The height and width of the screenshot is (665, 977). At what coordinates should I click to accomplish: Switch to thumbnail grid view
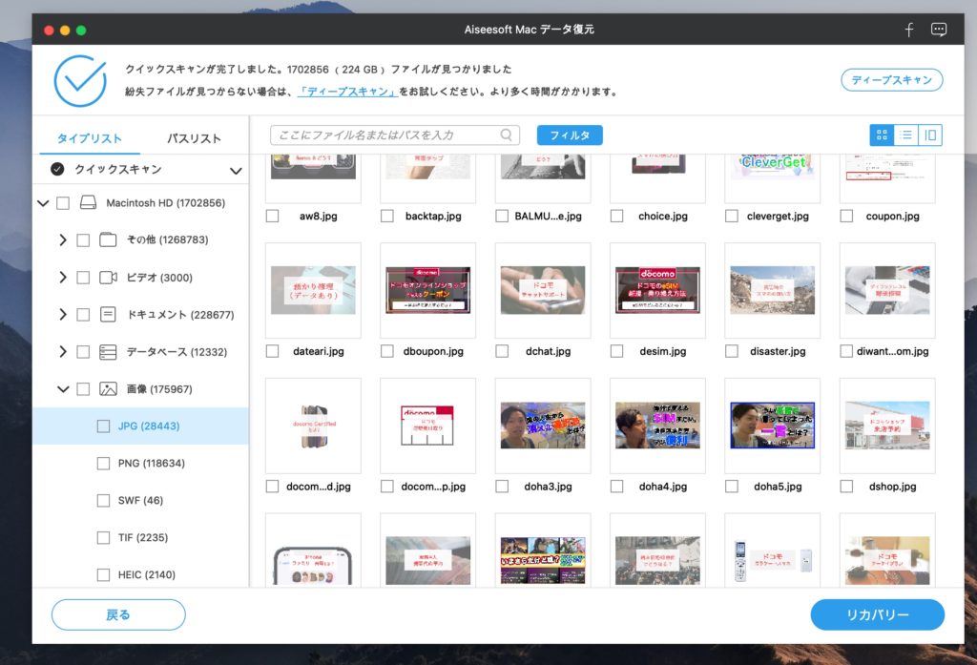tap(882, 135)
